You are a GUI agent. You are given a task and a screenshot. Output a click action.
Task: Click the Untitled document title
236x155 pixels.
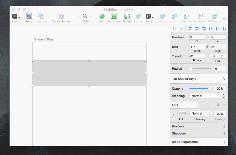[x=111, y=10]
